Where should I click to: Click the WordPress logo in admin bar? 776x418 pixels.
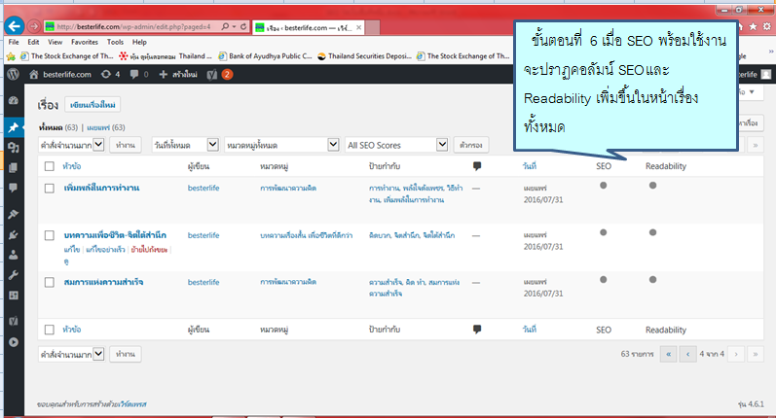[x=14, y=74]
